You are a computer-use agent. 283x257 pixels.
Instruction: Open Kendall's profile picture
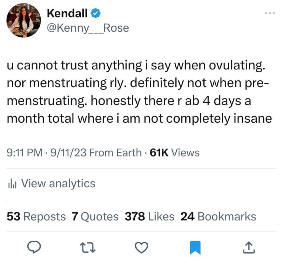point(23,21)
